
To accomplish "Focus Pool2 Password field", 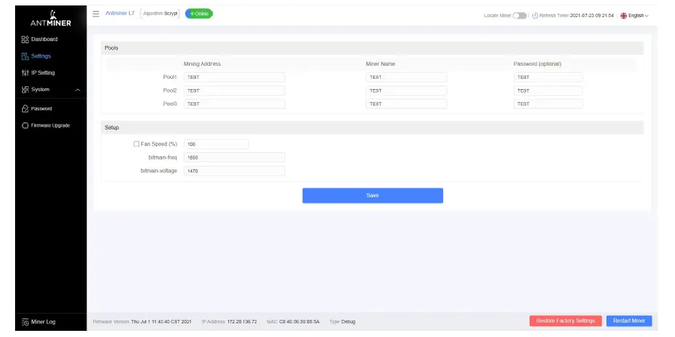I will click(548, 90).
